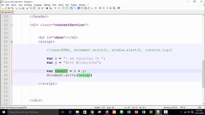Click line number 44 in the margin
This screenshot has height=115, width=205.
(6, 58)
